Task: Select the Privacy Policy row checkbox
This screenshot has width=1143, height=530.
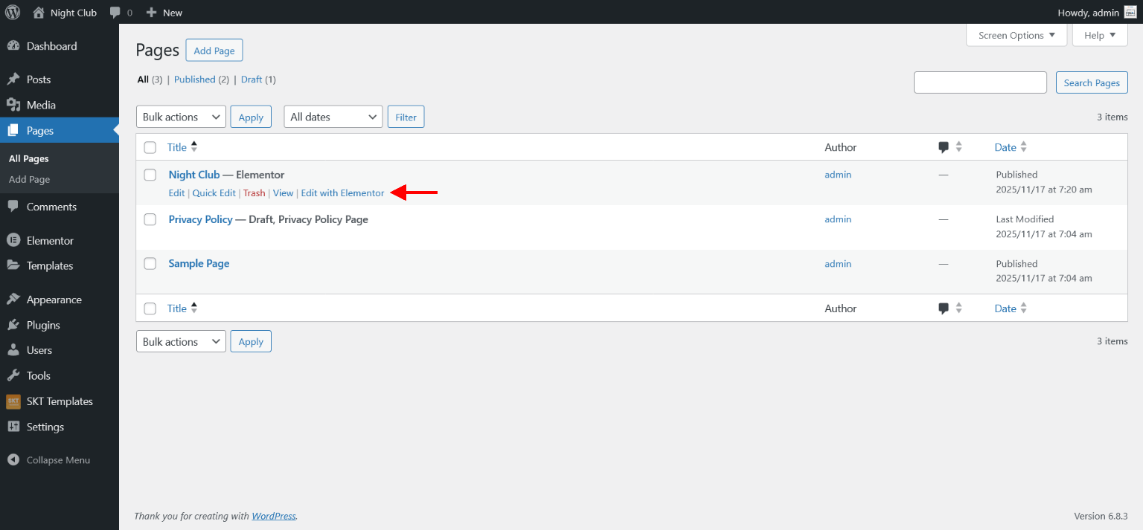Action: pos(150,219)
